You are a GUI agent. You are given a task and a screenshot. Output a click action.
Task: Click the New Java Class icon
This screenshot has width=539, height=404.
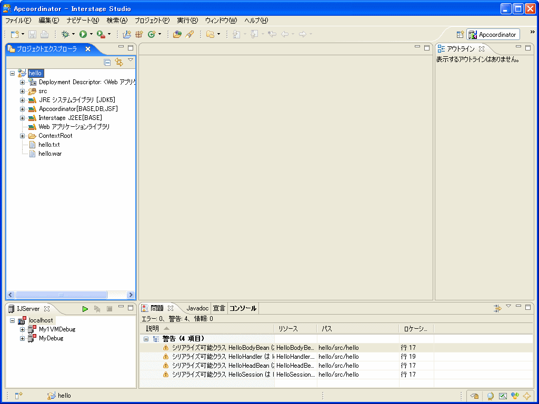[x=151, y=34]
